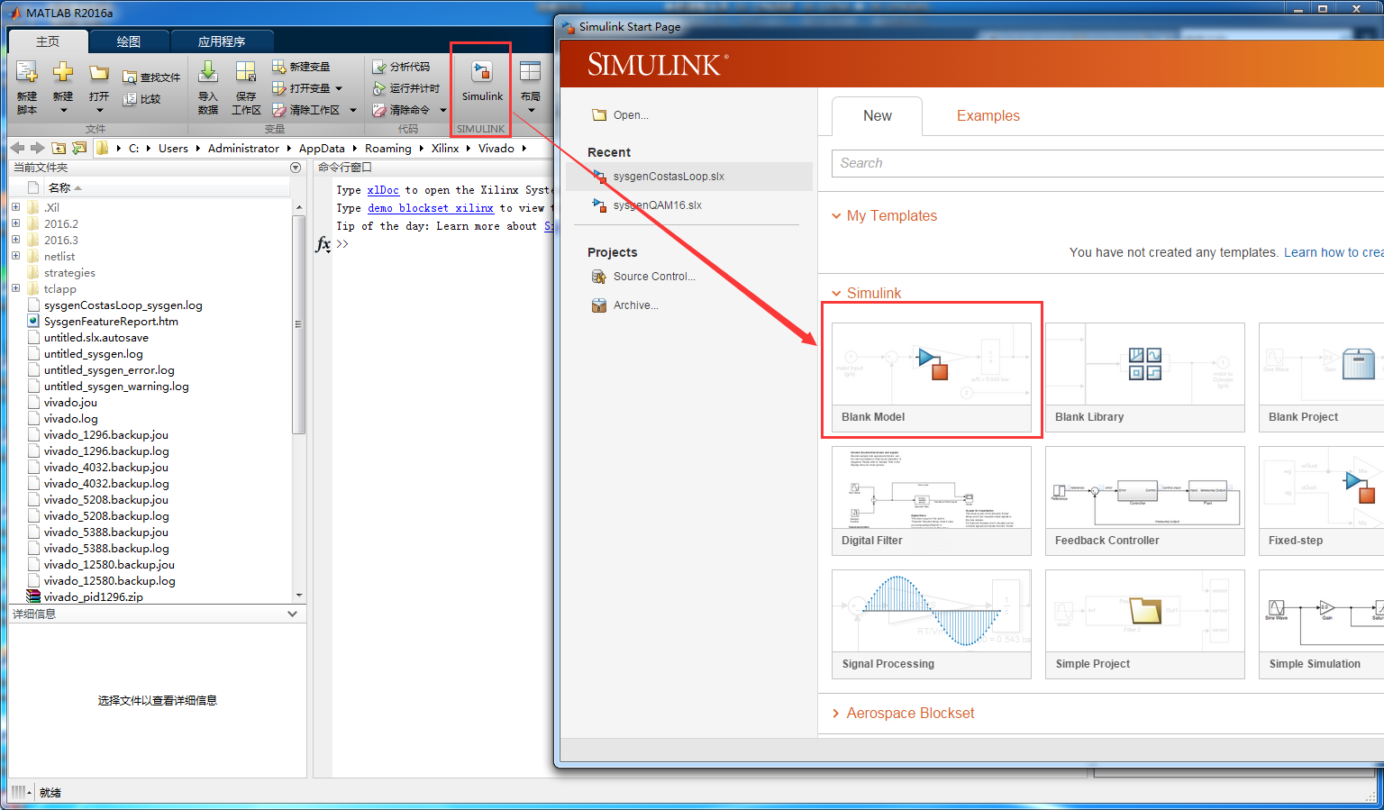
Task: Switch to the Examples tab
Action: pyautogui.click(x=988, y=116)
